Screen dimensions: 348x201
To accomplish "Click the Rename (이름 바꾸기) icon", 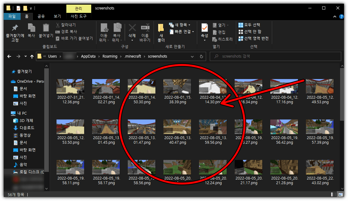I will (x=145, y=28).
